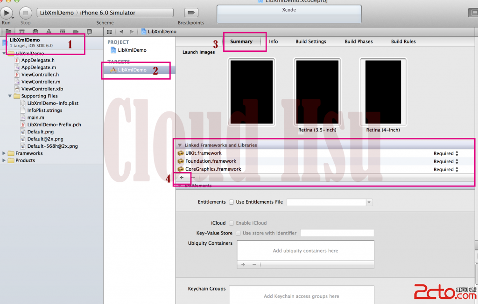
Task: Choose iPhone 6.0 Simulator destination
Action: coord(108,13)
